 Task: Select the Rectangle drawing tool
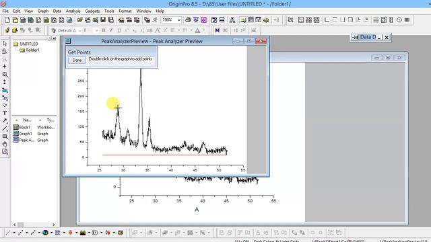(5, 136)
